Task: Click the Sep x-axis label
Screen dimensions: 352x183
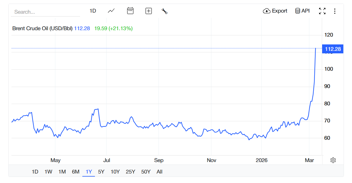Action: (159, 160)
